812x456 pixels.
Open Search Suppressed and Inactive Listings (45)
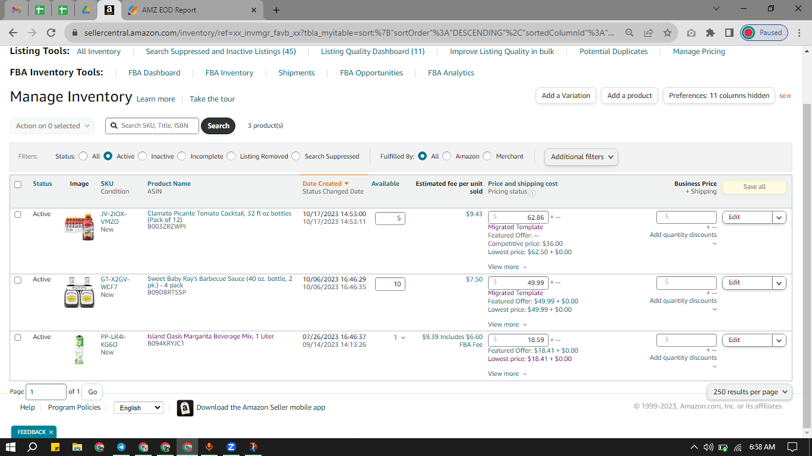point(221,52)
